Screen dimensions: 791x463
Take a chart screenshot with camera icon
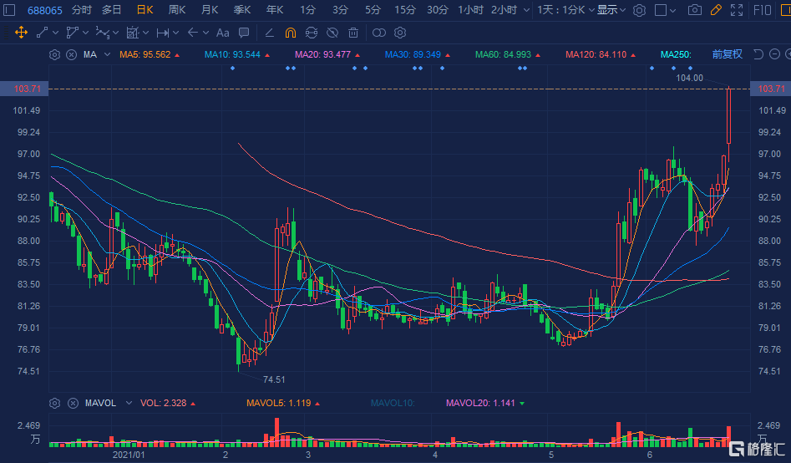coord(695,10)
